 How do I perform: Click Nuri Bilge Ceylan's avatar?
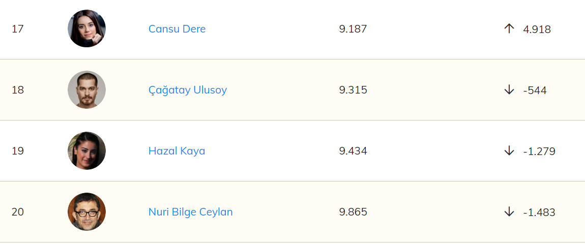pyautogui.click(x=86, y=211)
